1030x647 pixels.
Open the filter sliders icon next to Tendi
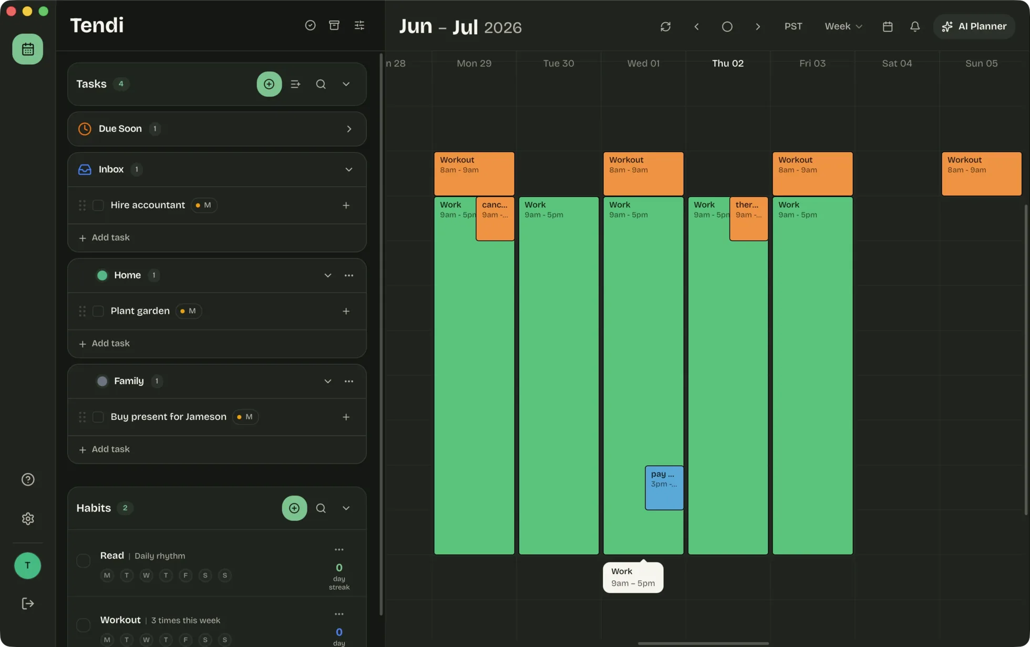[x=359, y=25]
